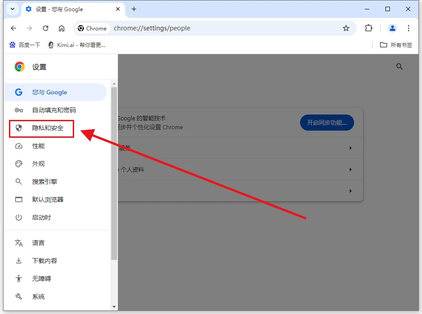Focus the address bar URL chrome://settings/people
The width and height of the screenshot is (422, 314).
click(152, 28)
